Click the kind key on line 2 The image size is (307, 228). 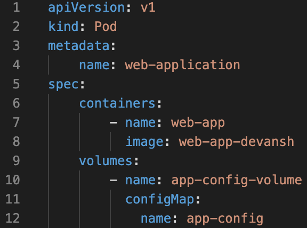[x=63, y=27]
